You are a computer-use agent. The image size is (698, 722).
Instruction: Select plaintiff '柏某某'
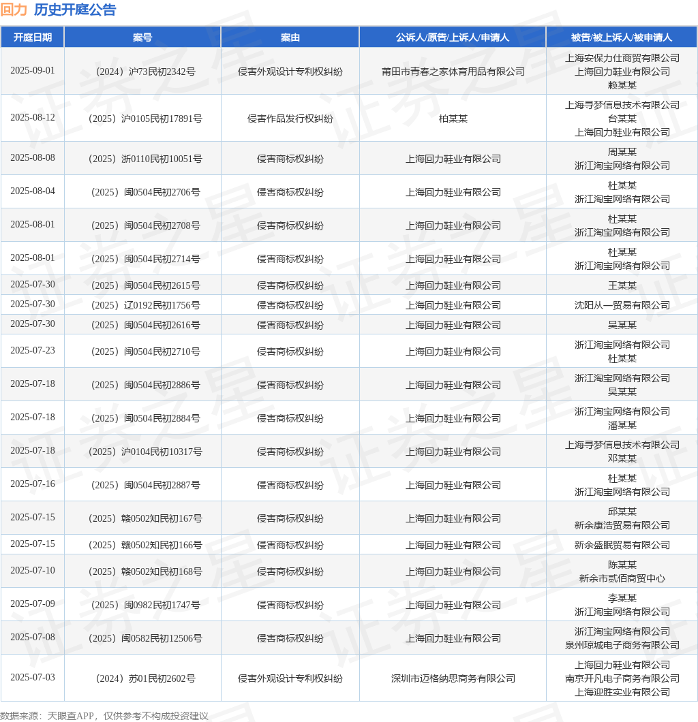(x=453, y=119)
